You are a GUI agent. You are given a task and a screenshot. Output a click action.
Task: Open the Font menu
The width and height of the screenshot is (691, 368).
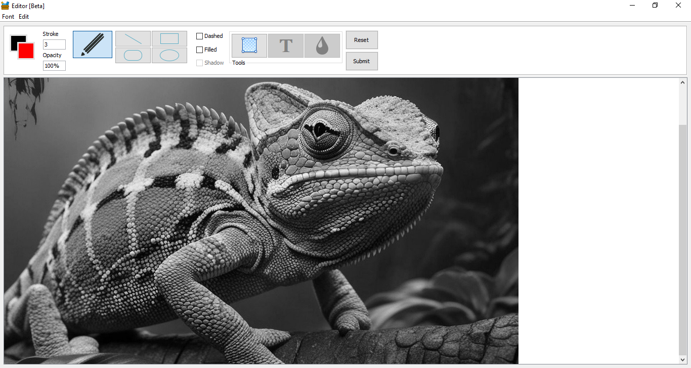coord(8,17)
